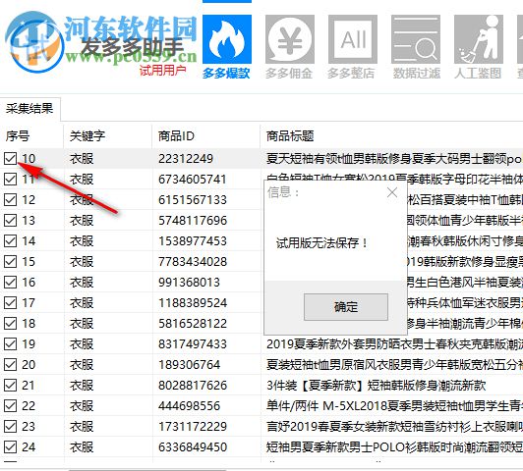Toggle the checkbox for row 24
523x471 pixels.
[x=11, y=447]
